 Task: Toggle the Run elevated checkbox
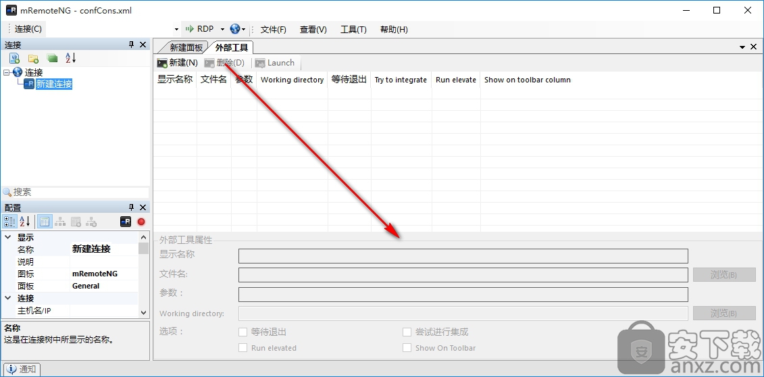pyautogui.click(x=243, y=348)
